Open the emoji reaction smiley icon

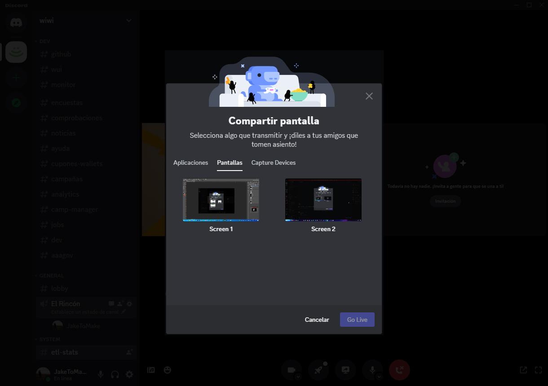tap(168, 370)
